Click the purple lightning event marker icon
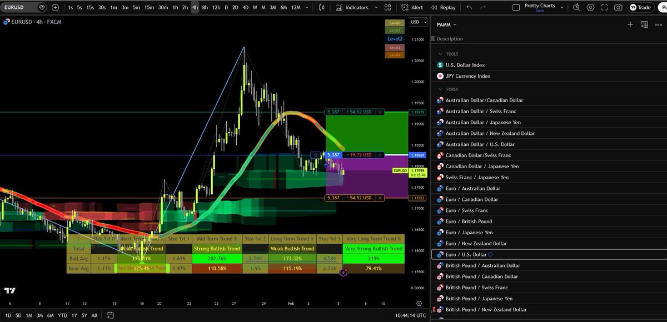This screenshot has width=667, height=322. pos(344,273)
